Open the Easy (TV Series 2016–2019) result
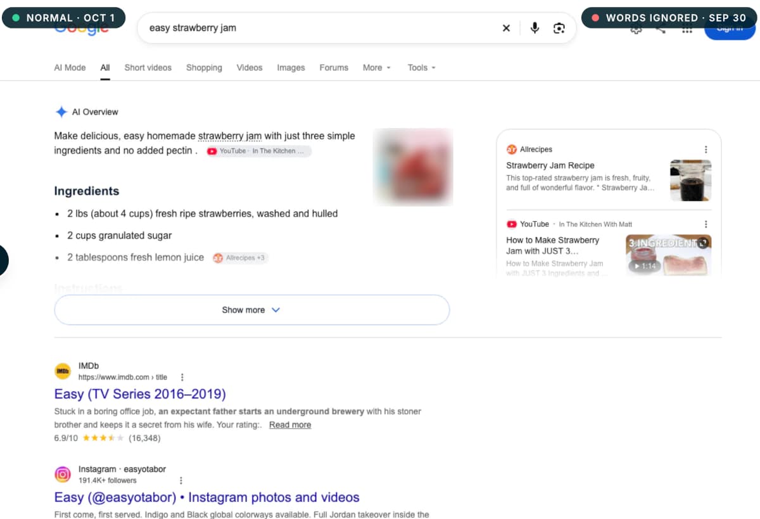The height and width of the screenshot is (519, 760). click(x=140, y=394)
